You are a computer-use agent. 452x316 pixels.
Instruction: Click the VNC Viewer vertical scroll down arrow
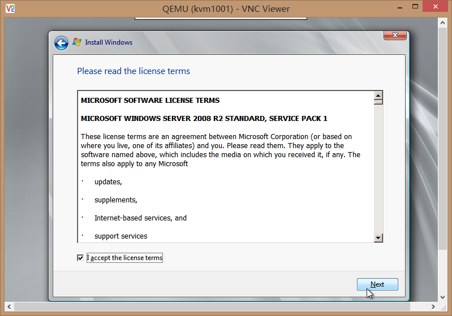tap(442, 297)
